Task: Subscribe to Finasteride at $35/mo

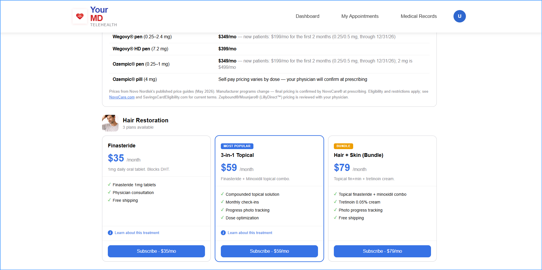Action: tap(156, 251)
